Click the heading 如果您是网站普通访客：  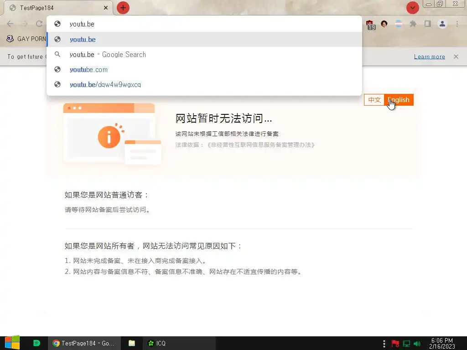point(107,195)
